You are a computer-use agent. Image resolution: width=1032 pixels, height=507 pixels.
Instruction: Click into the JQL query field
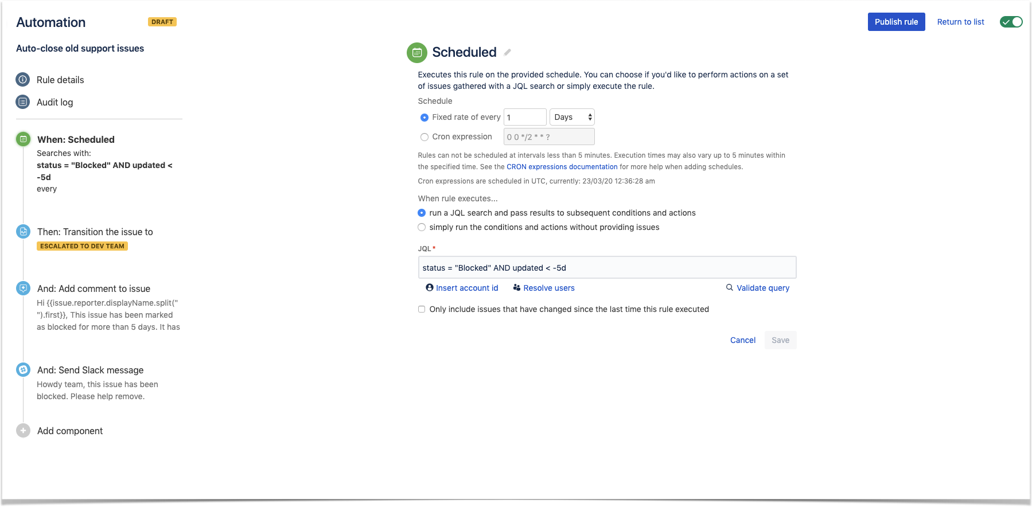(x=607, y=268)
